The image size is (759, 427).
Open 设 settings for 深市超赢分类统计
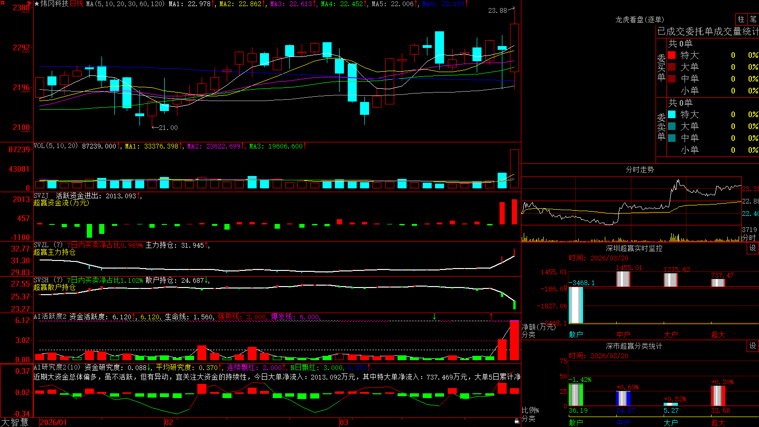753,346
